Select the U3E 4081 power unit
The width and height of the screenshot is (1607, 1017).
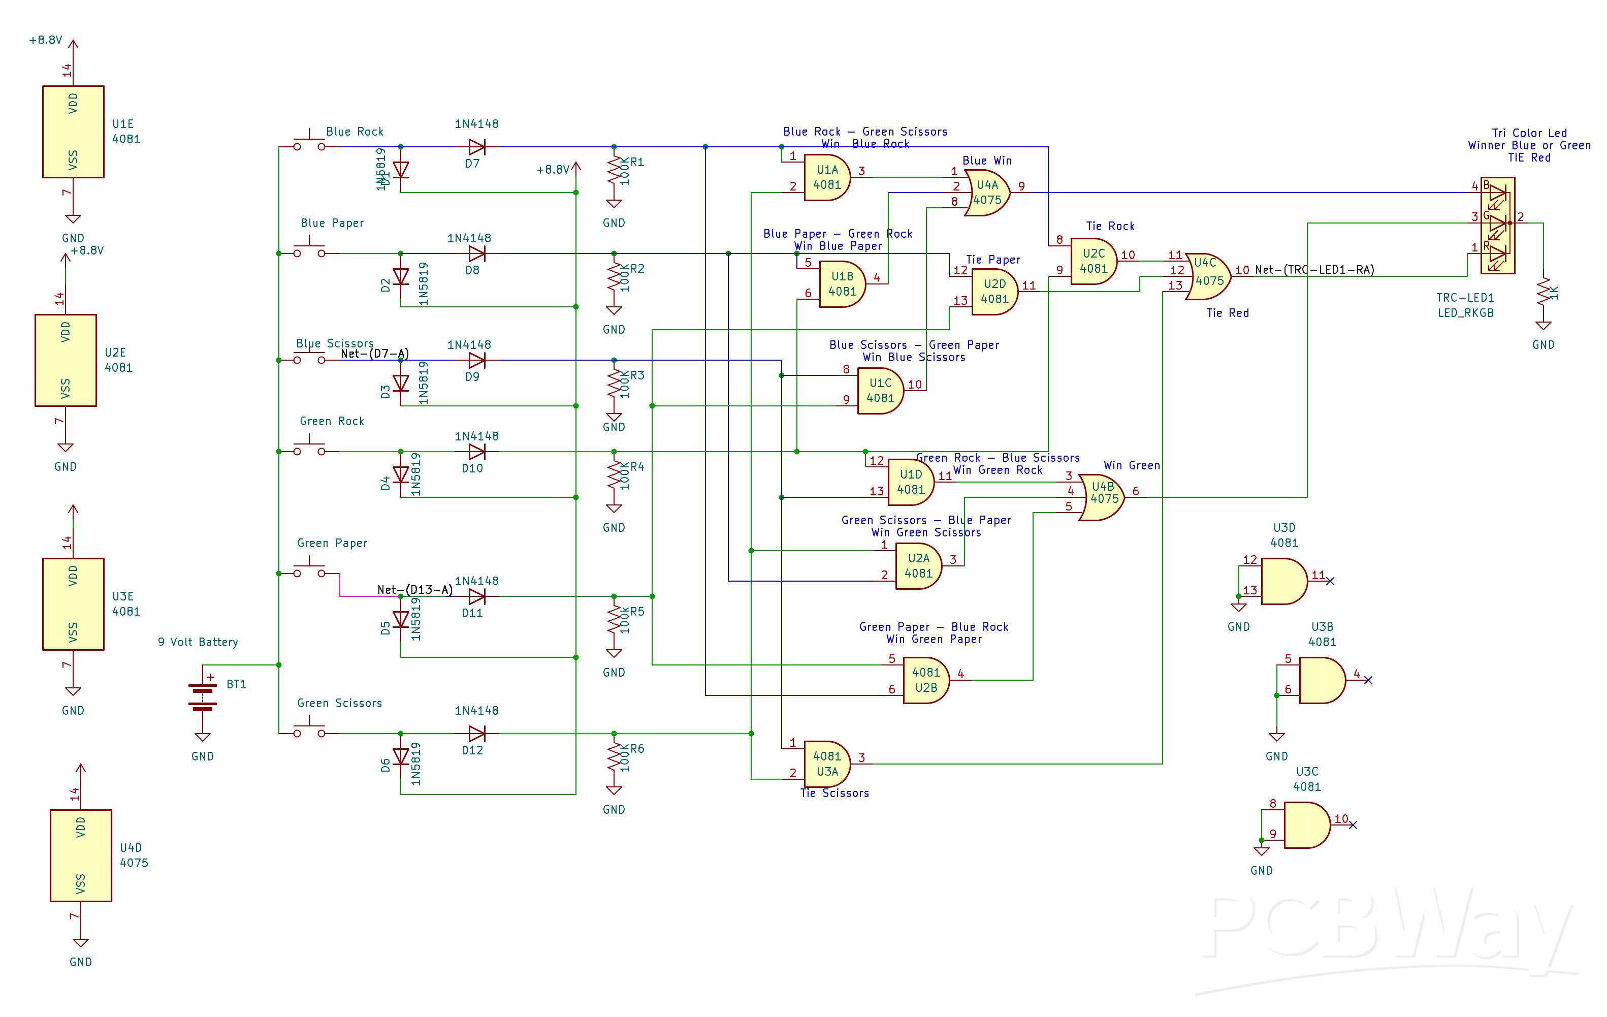click(x=74, y=604)
